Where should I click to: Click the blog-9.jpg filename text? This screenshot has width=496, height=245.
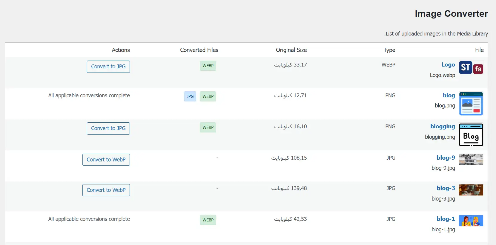[x=443, y=168]
